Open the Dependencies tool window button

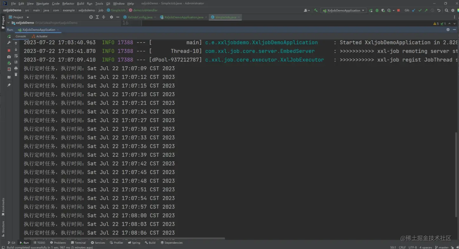point(171,243)
